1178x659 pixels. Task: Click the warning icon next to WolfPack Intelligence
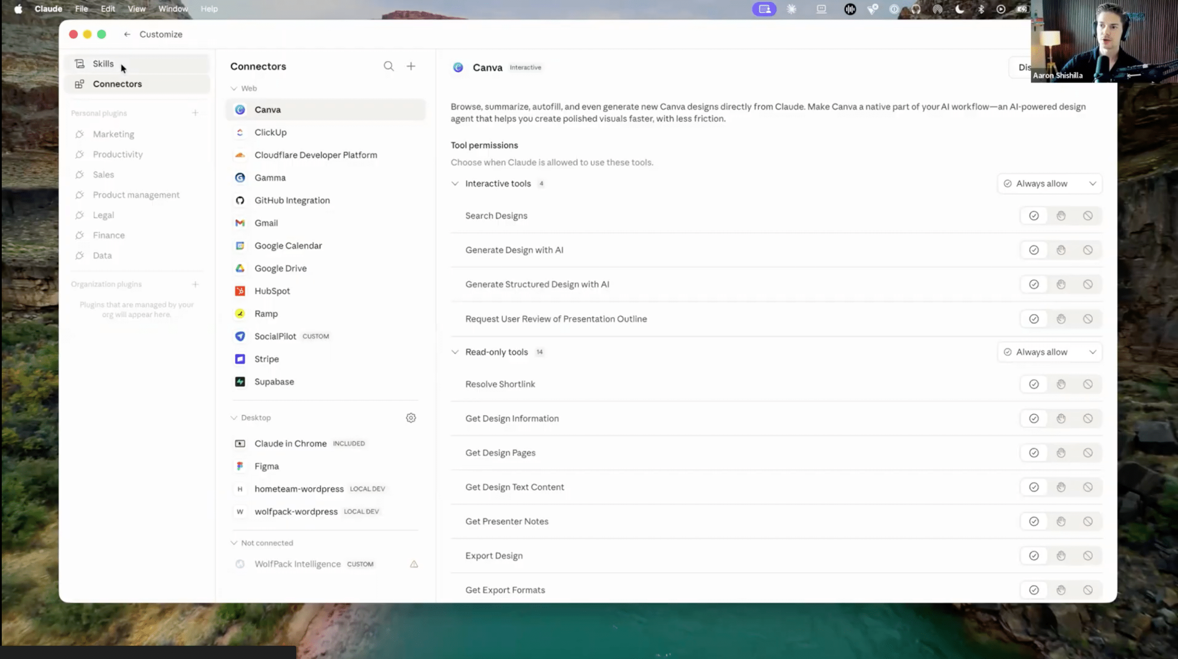414,564
